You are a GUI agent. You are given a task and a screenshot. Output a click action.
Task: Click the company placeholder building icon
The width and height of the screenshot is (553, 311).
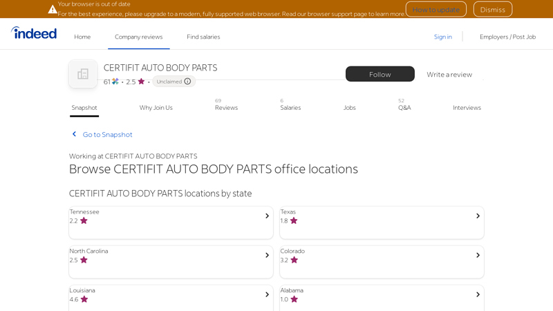point(83,74)
